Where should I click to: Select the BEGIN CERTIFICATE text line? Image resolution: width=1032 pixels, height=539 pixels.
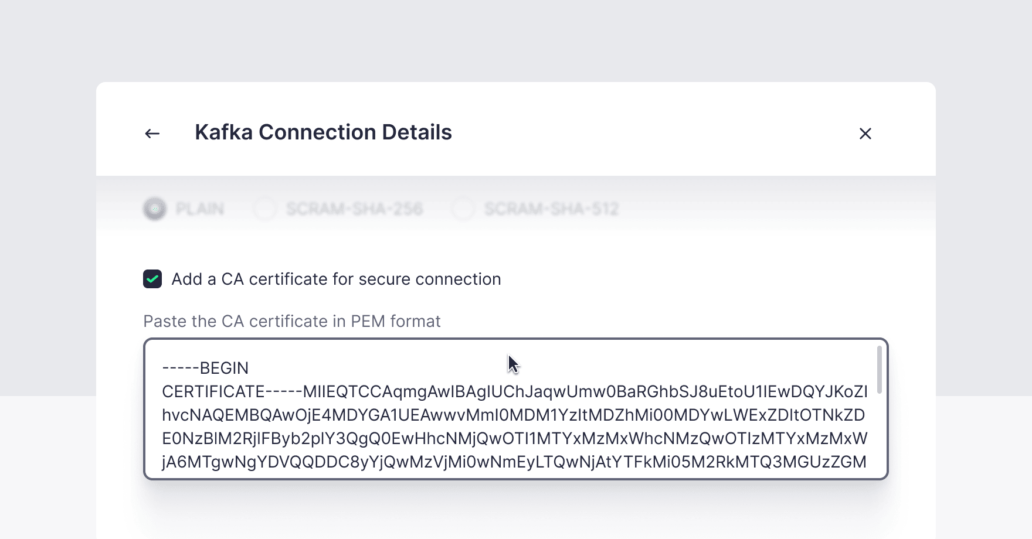click(205, 368)
